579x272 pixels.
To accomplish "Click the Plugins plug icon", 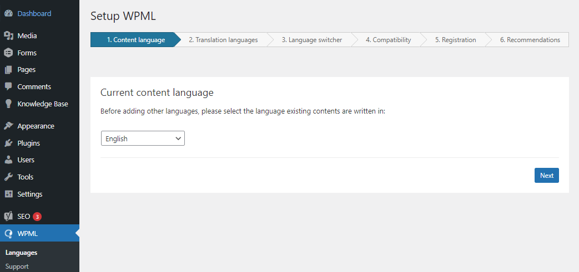I will point(8,143).
